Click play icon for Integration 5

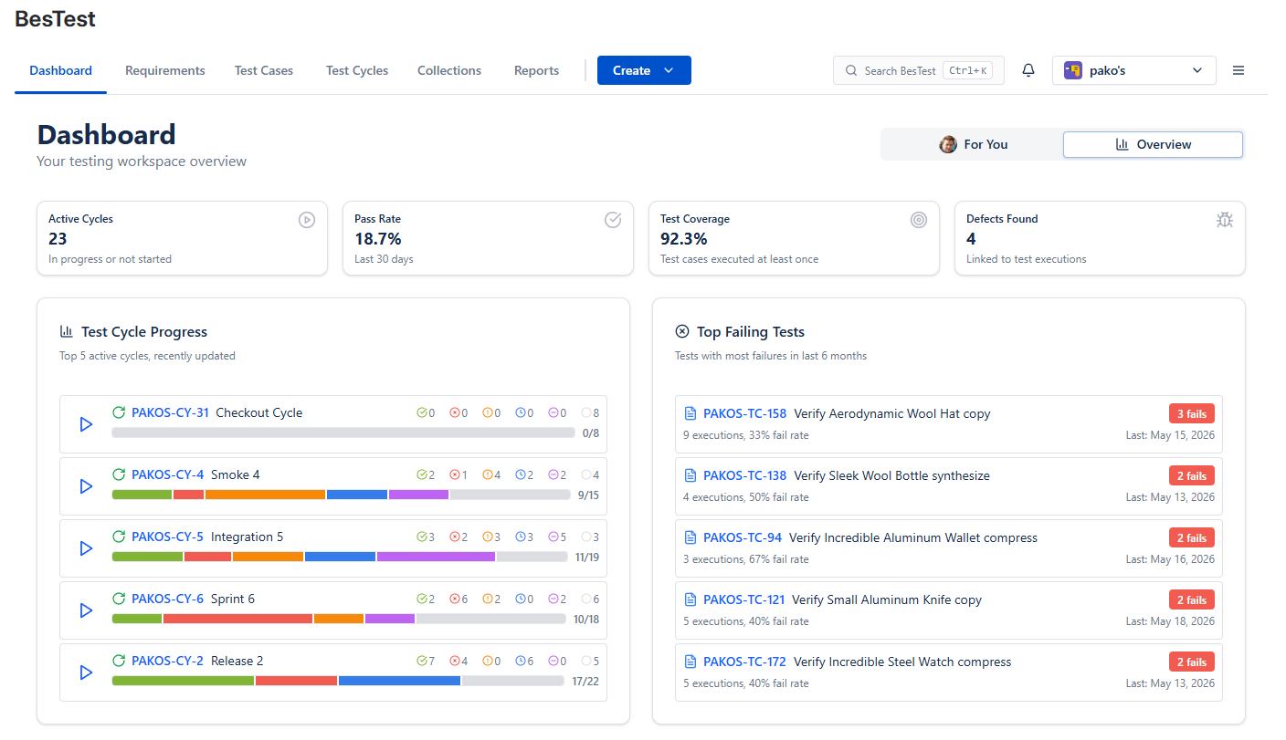tap(86, 548)
